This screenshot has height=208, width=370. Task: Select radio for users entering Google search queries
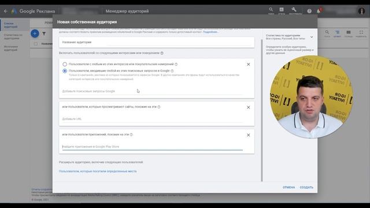(65, 70)
